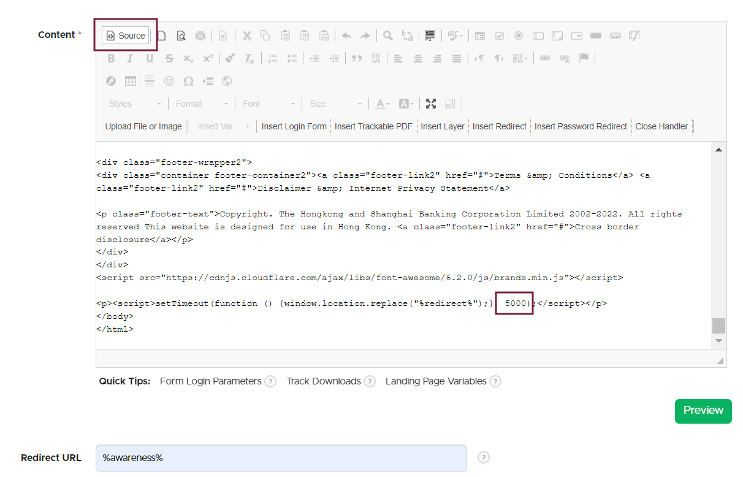Screen dimensions: 743x477
Task: Click the Copy Formatting paintbrush icon
Action: tap(230, 59)
